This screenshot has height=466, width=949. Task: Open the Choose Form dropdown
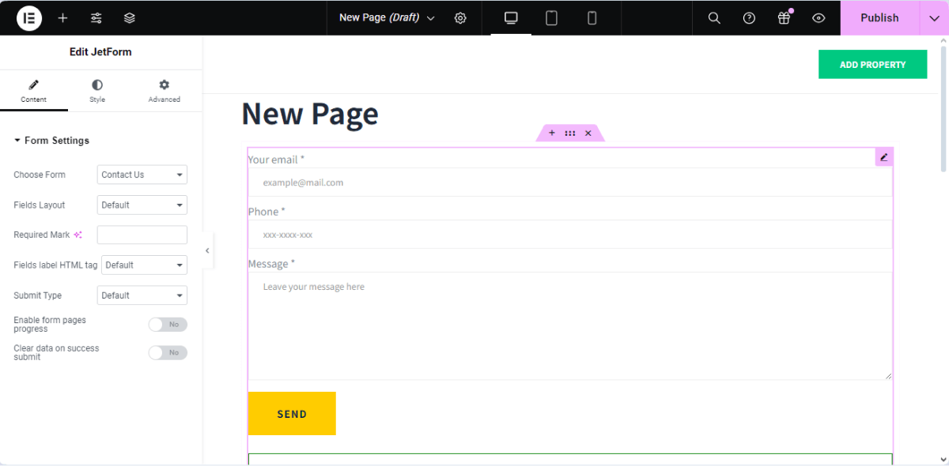tap(142, 175)
